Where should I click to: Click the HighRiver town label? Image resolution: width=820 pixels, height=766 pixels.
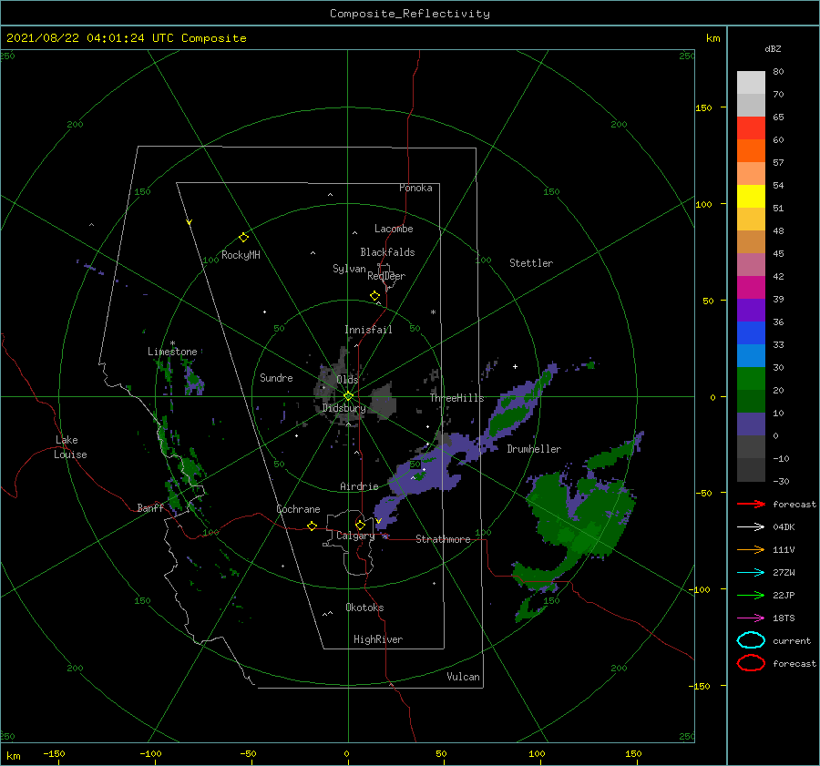(x=378, y=639)
